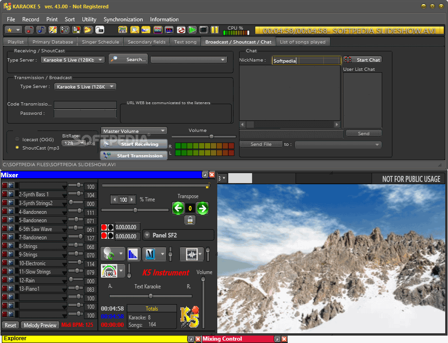The height and width of the screenshot is (343, 448).
Task: Click the Reset button in Mixer
Action: point(10,325)
